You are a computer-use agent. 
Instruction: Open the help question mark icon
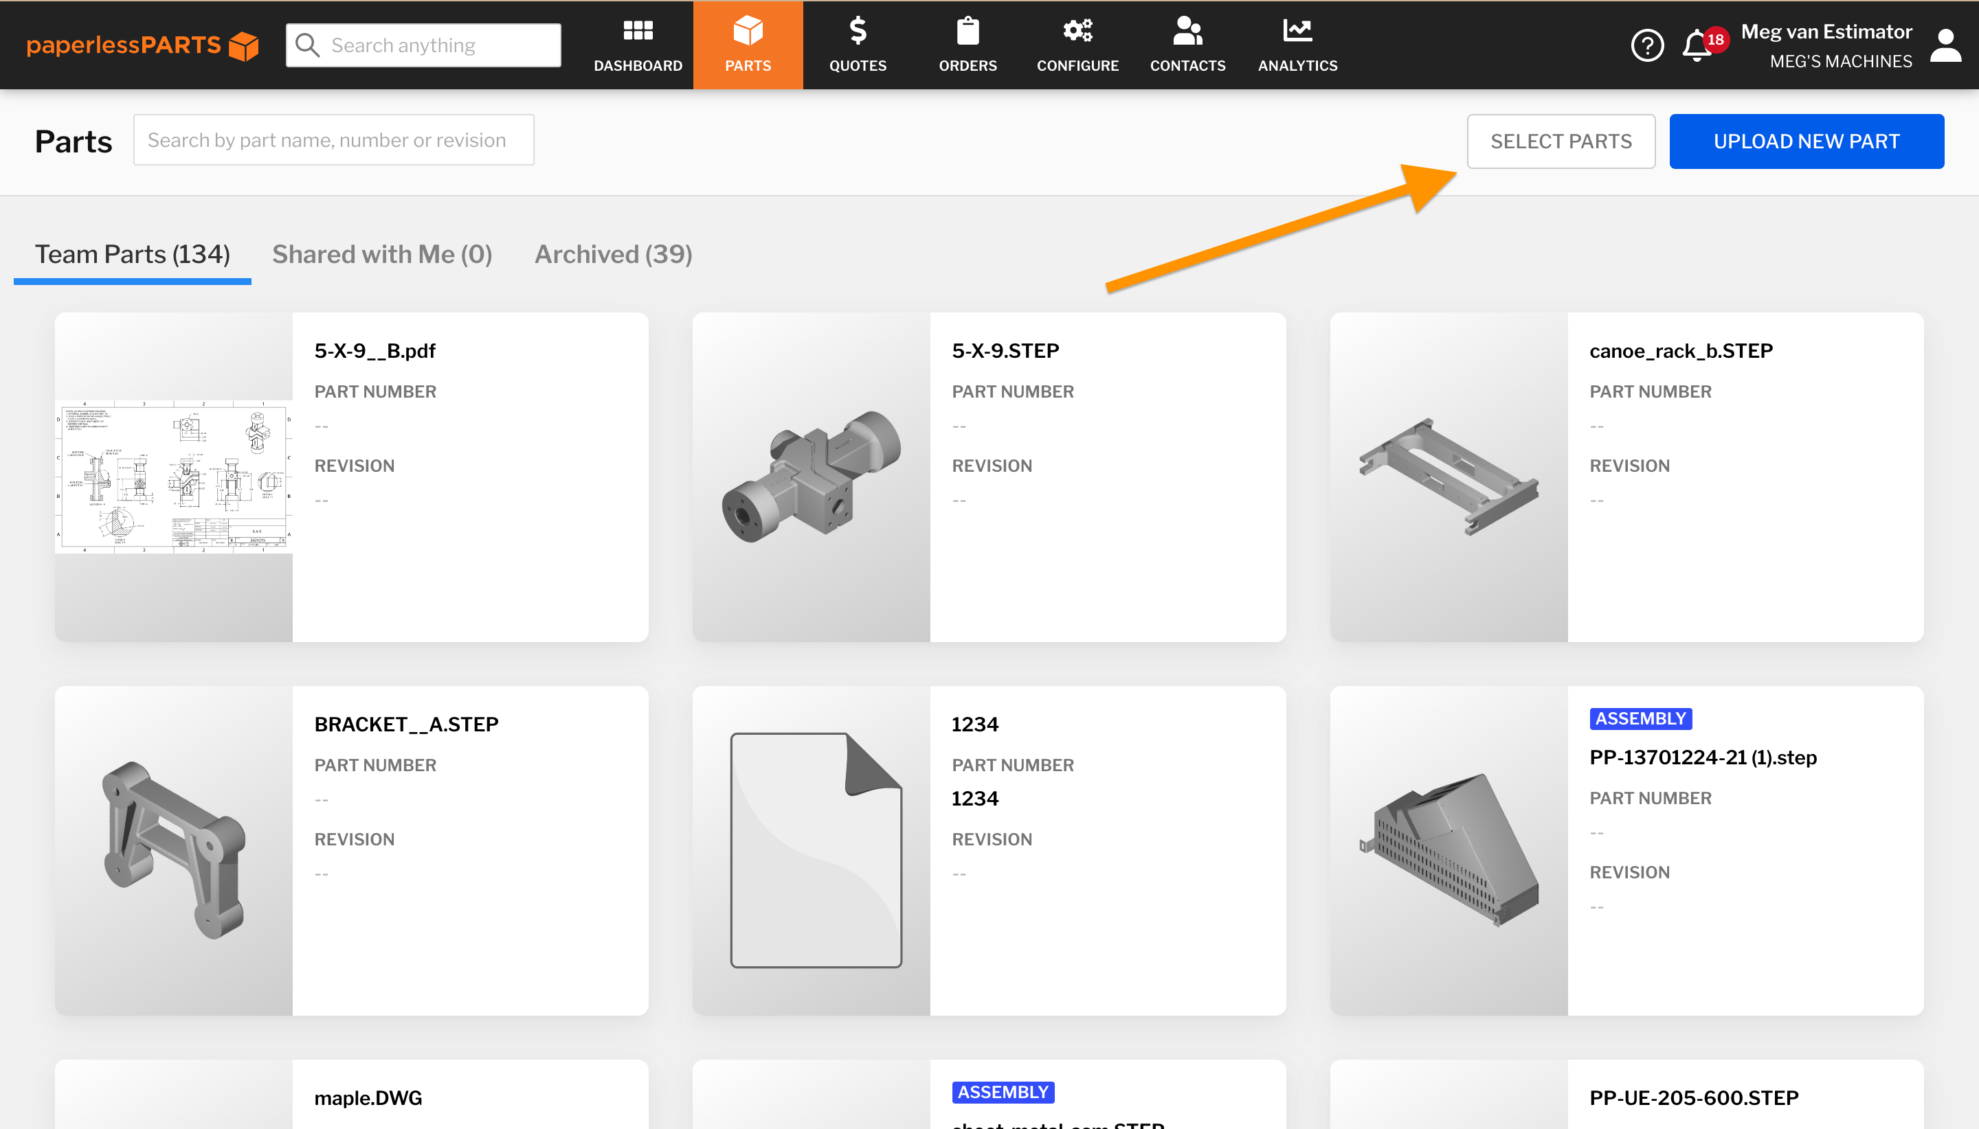1647,45
